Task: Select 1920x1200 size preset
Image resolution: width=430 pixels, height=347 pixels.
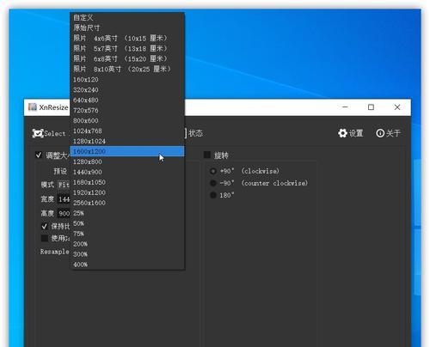Action: (x=127, y=192)
